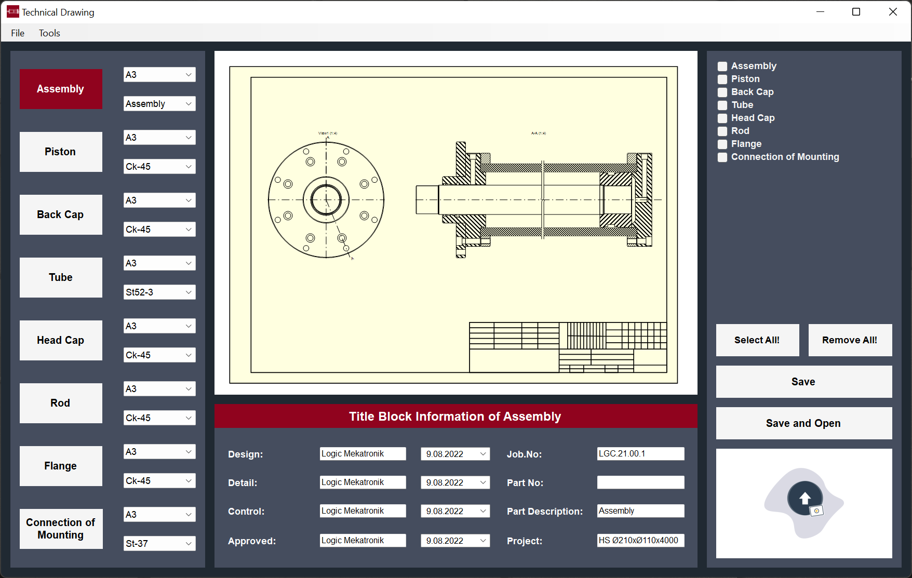Click the Head Cap button

click(x=61, y=340)
